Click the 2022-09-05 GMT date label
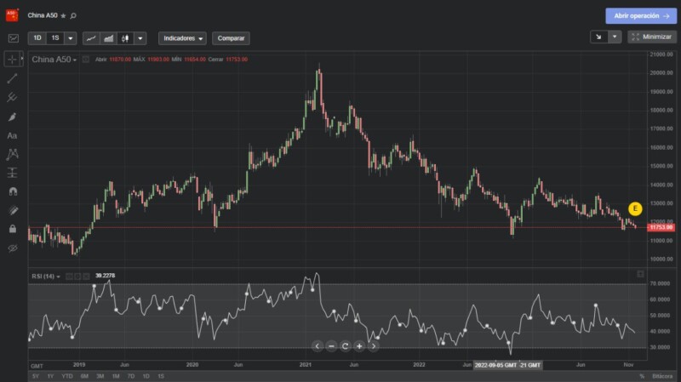681x382 pixels. coord(495,365)
